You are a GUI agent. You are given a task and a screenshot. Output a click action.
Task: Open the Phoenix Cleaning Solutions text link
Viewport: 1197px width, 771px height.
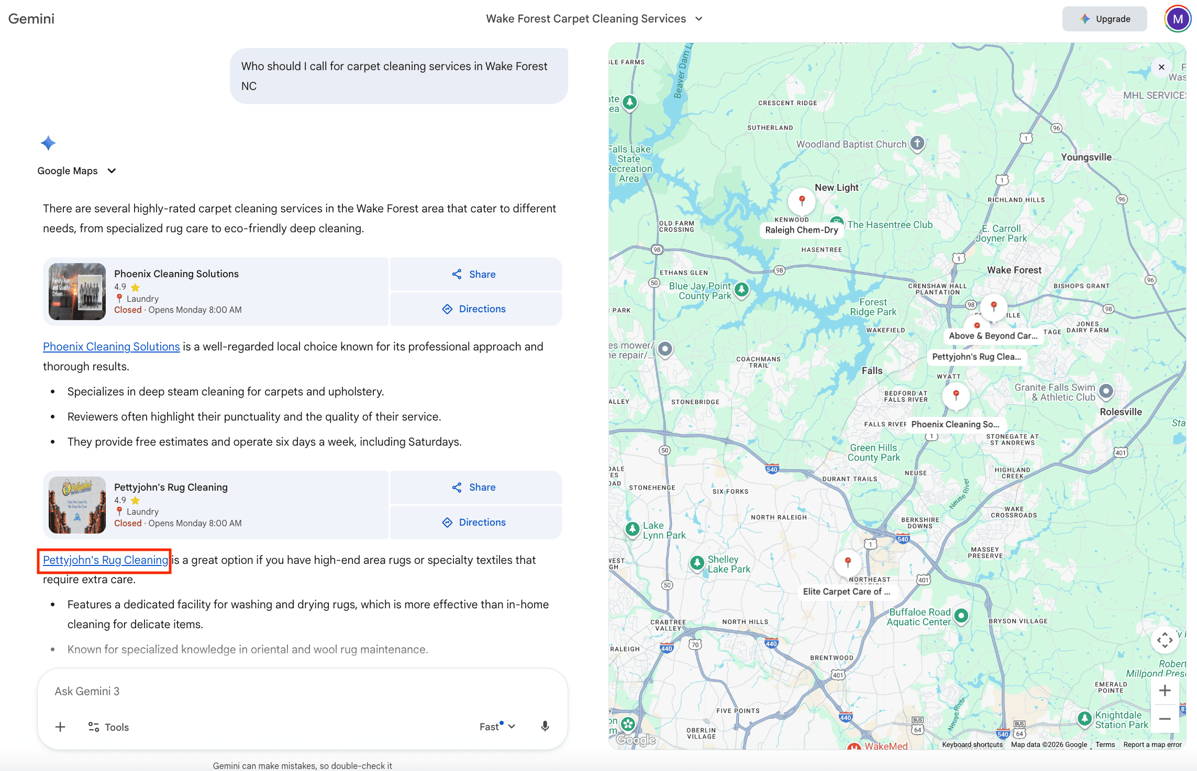pos(111,346)
